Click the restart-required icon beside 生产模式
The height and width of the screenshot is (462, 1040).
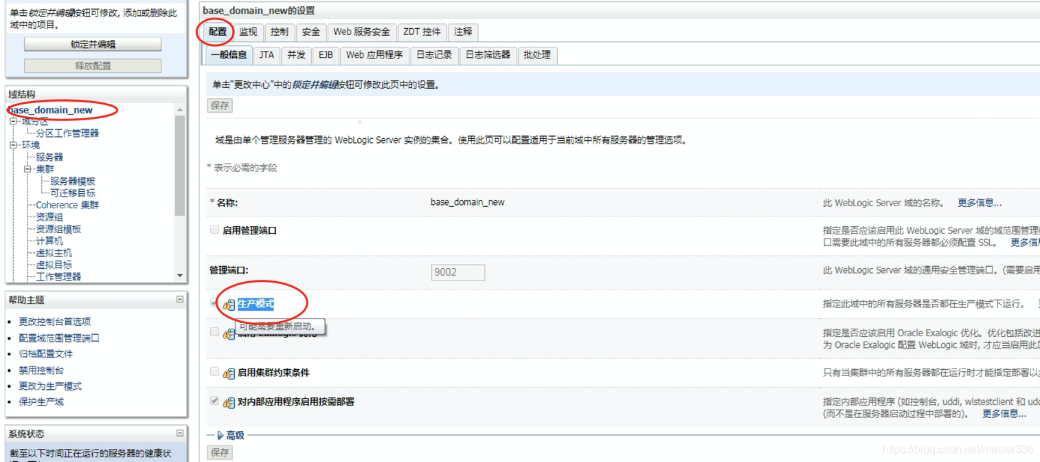229,305
